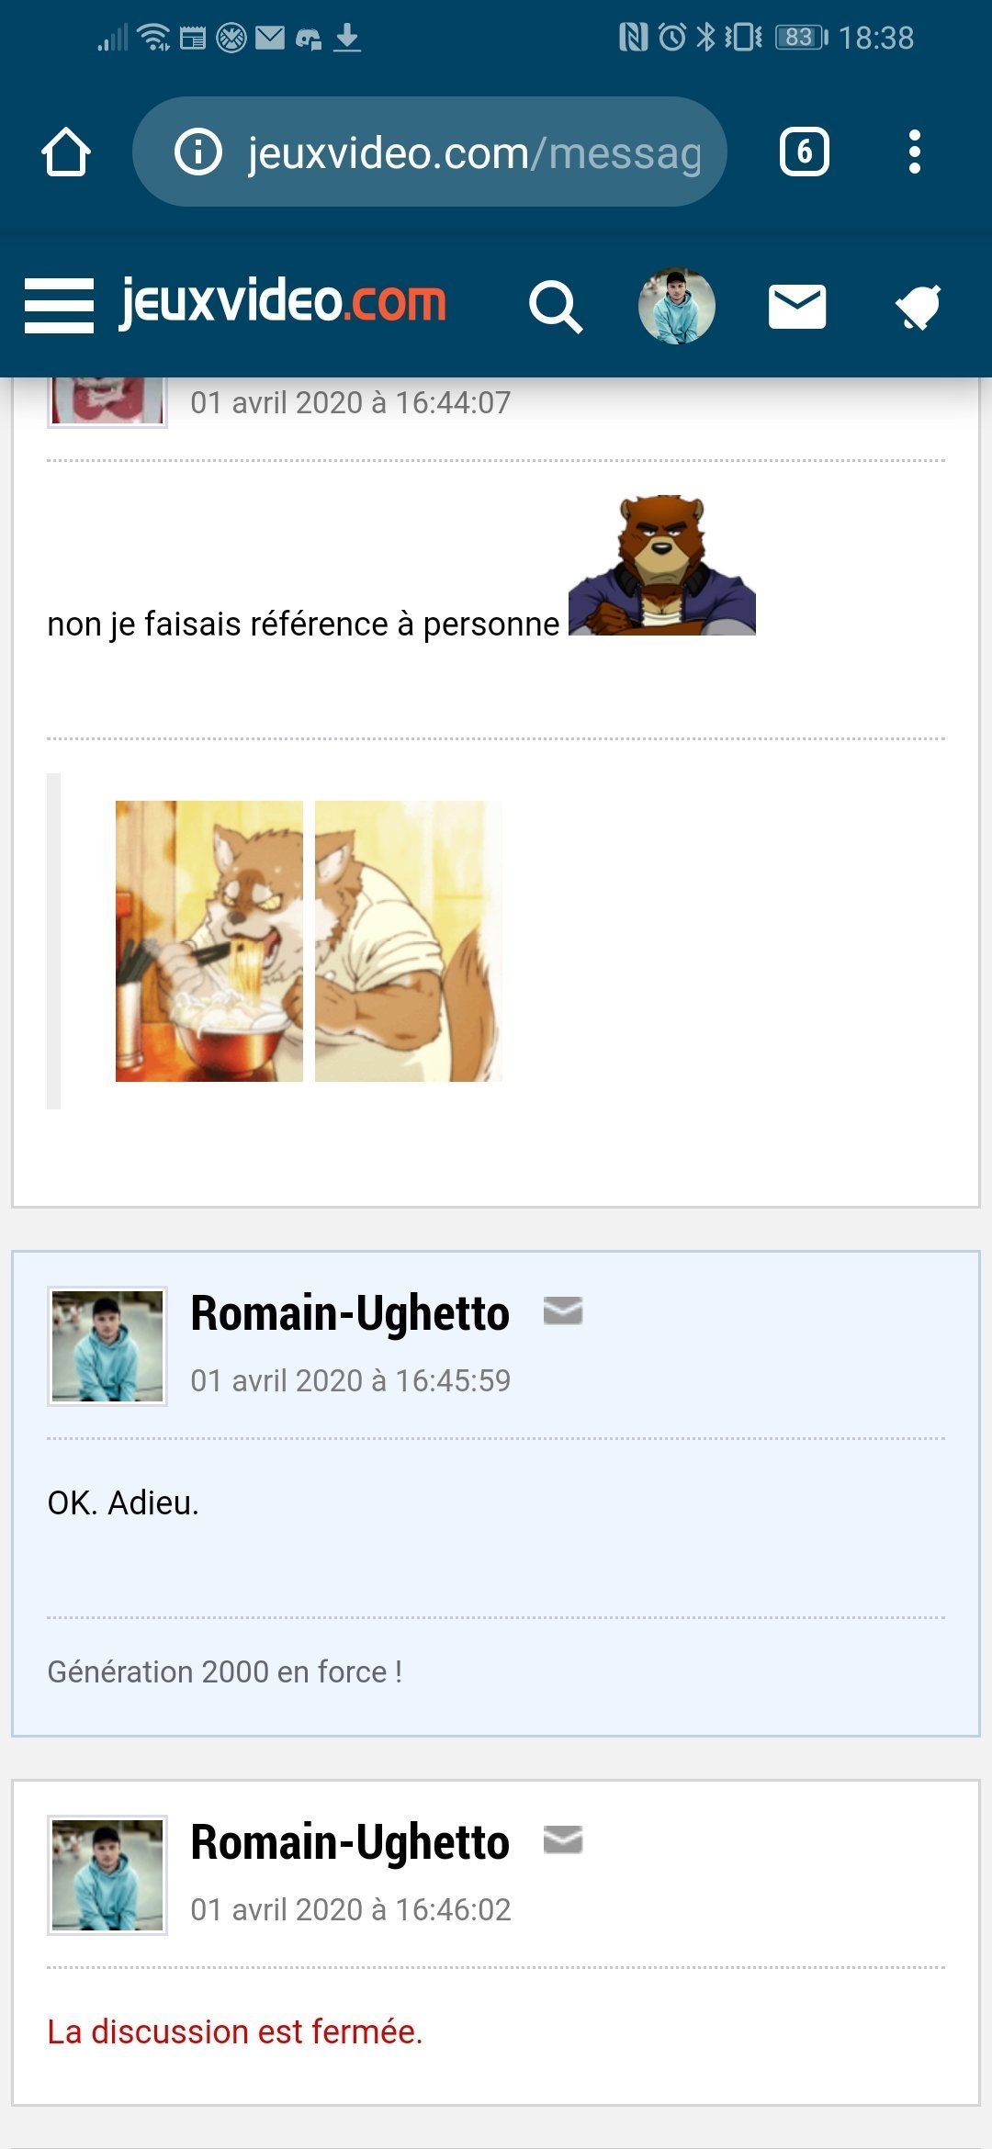Tap the browser home icon
The image size is (992, 2149).
click(x=66, y=152)
